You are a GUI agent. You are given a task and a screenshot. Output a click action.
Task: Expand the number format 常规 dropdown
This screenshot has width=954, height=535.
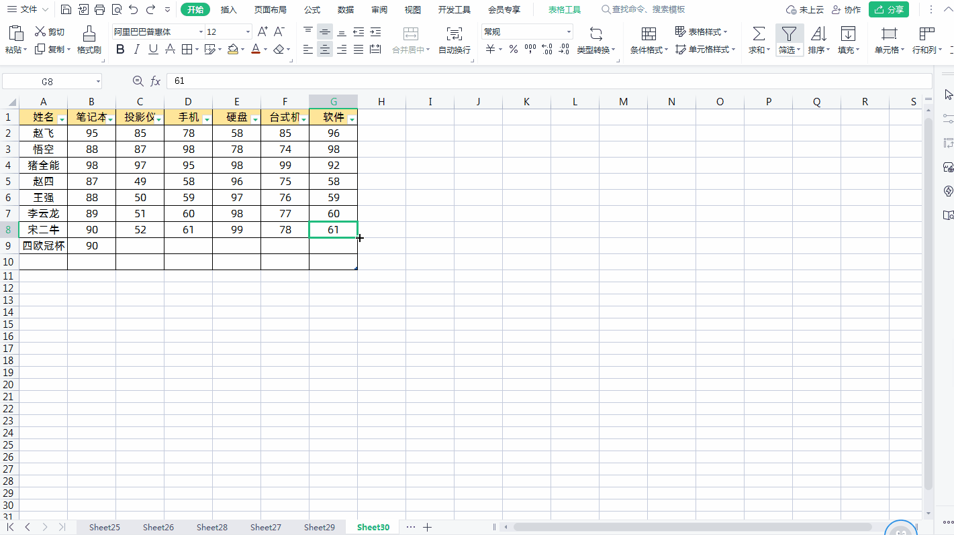pos(569,32)
